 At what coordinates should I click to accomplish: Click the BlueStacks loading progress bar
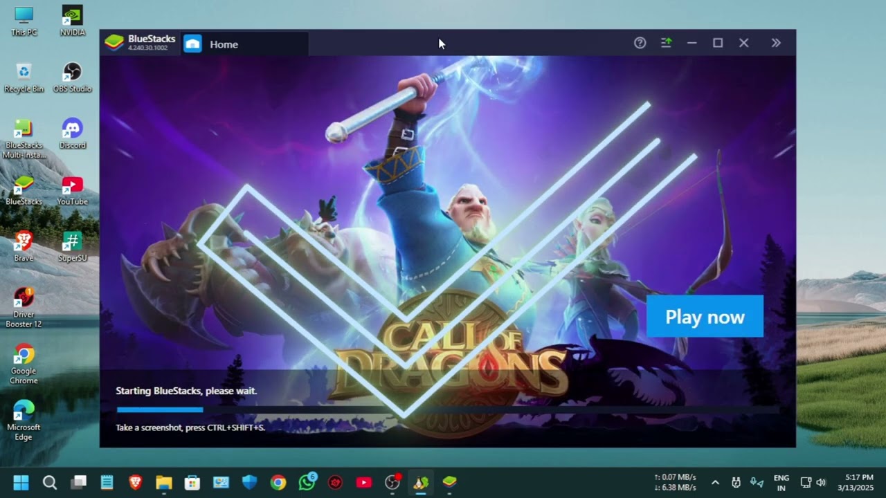click(x=447, y=409)
